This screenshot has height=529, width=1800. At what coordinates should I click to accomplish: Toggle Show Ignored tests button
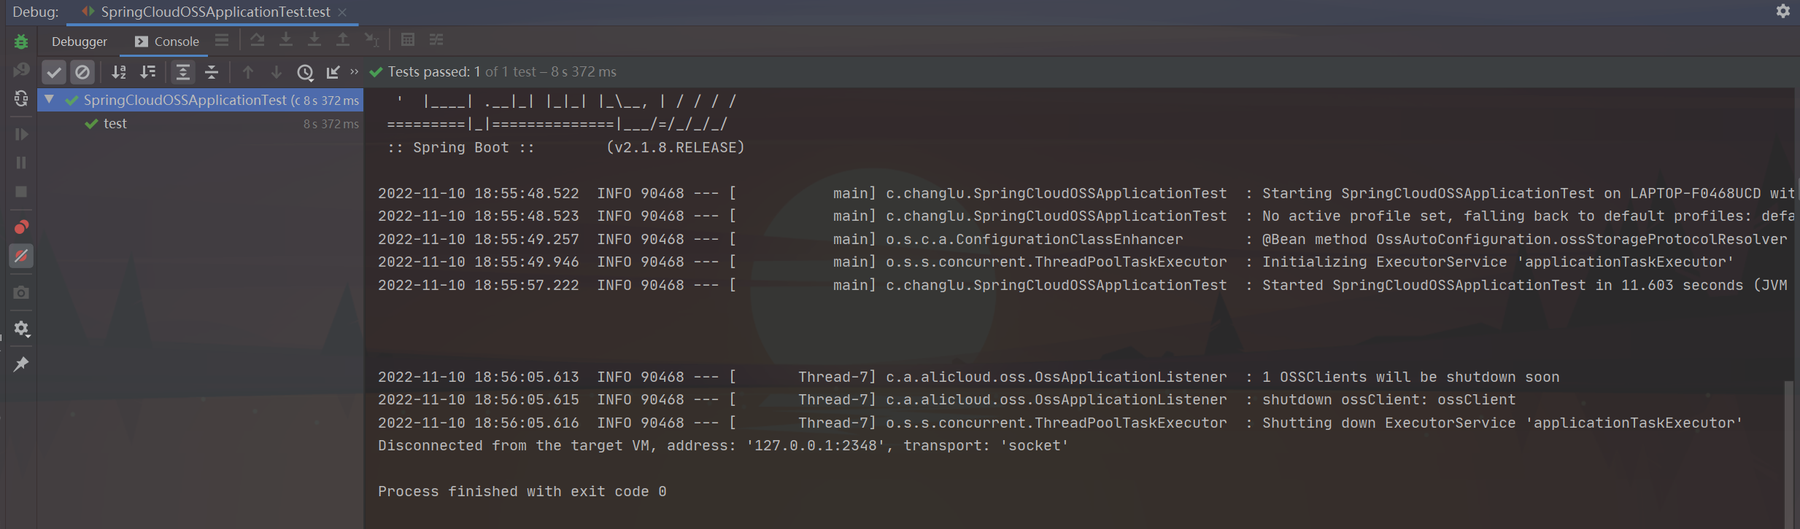pyautogui.click(x=82, y=72)
